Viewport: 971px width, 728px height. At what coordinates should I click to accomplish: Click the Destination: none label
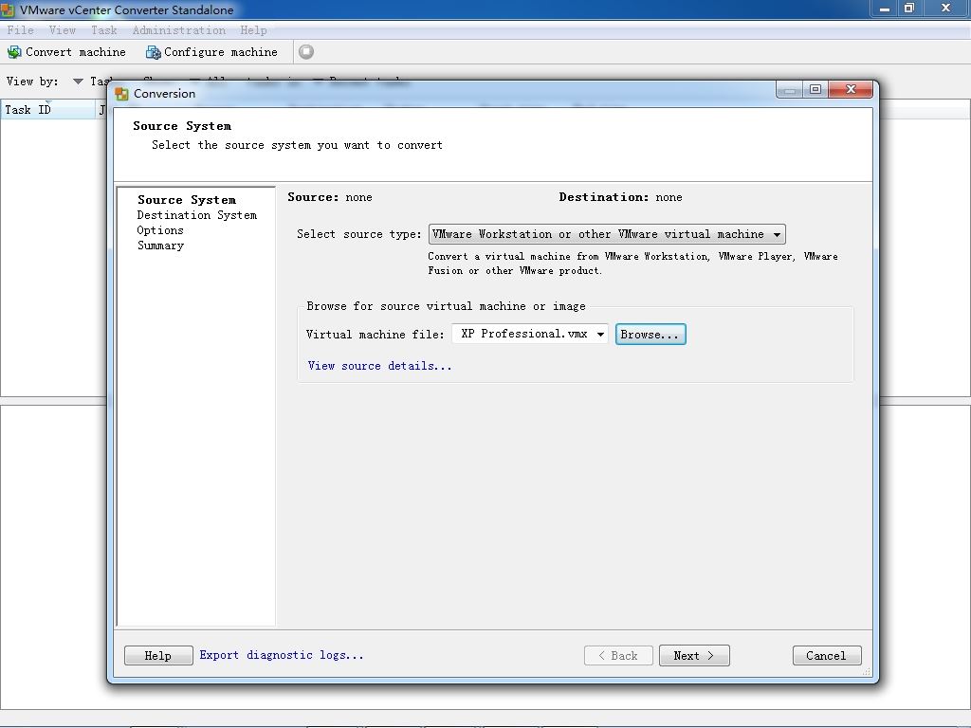(620, 197)
